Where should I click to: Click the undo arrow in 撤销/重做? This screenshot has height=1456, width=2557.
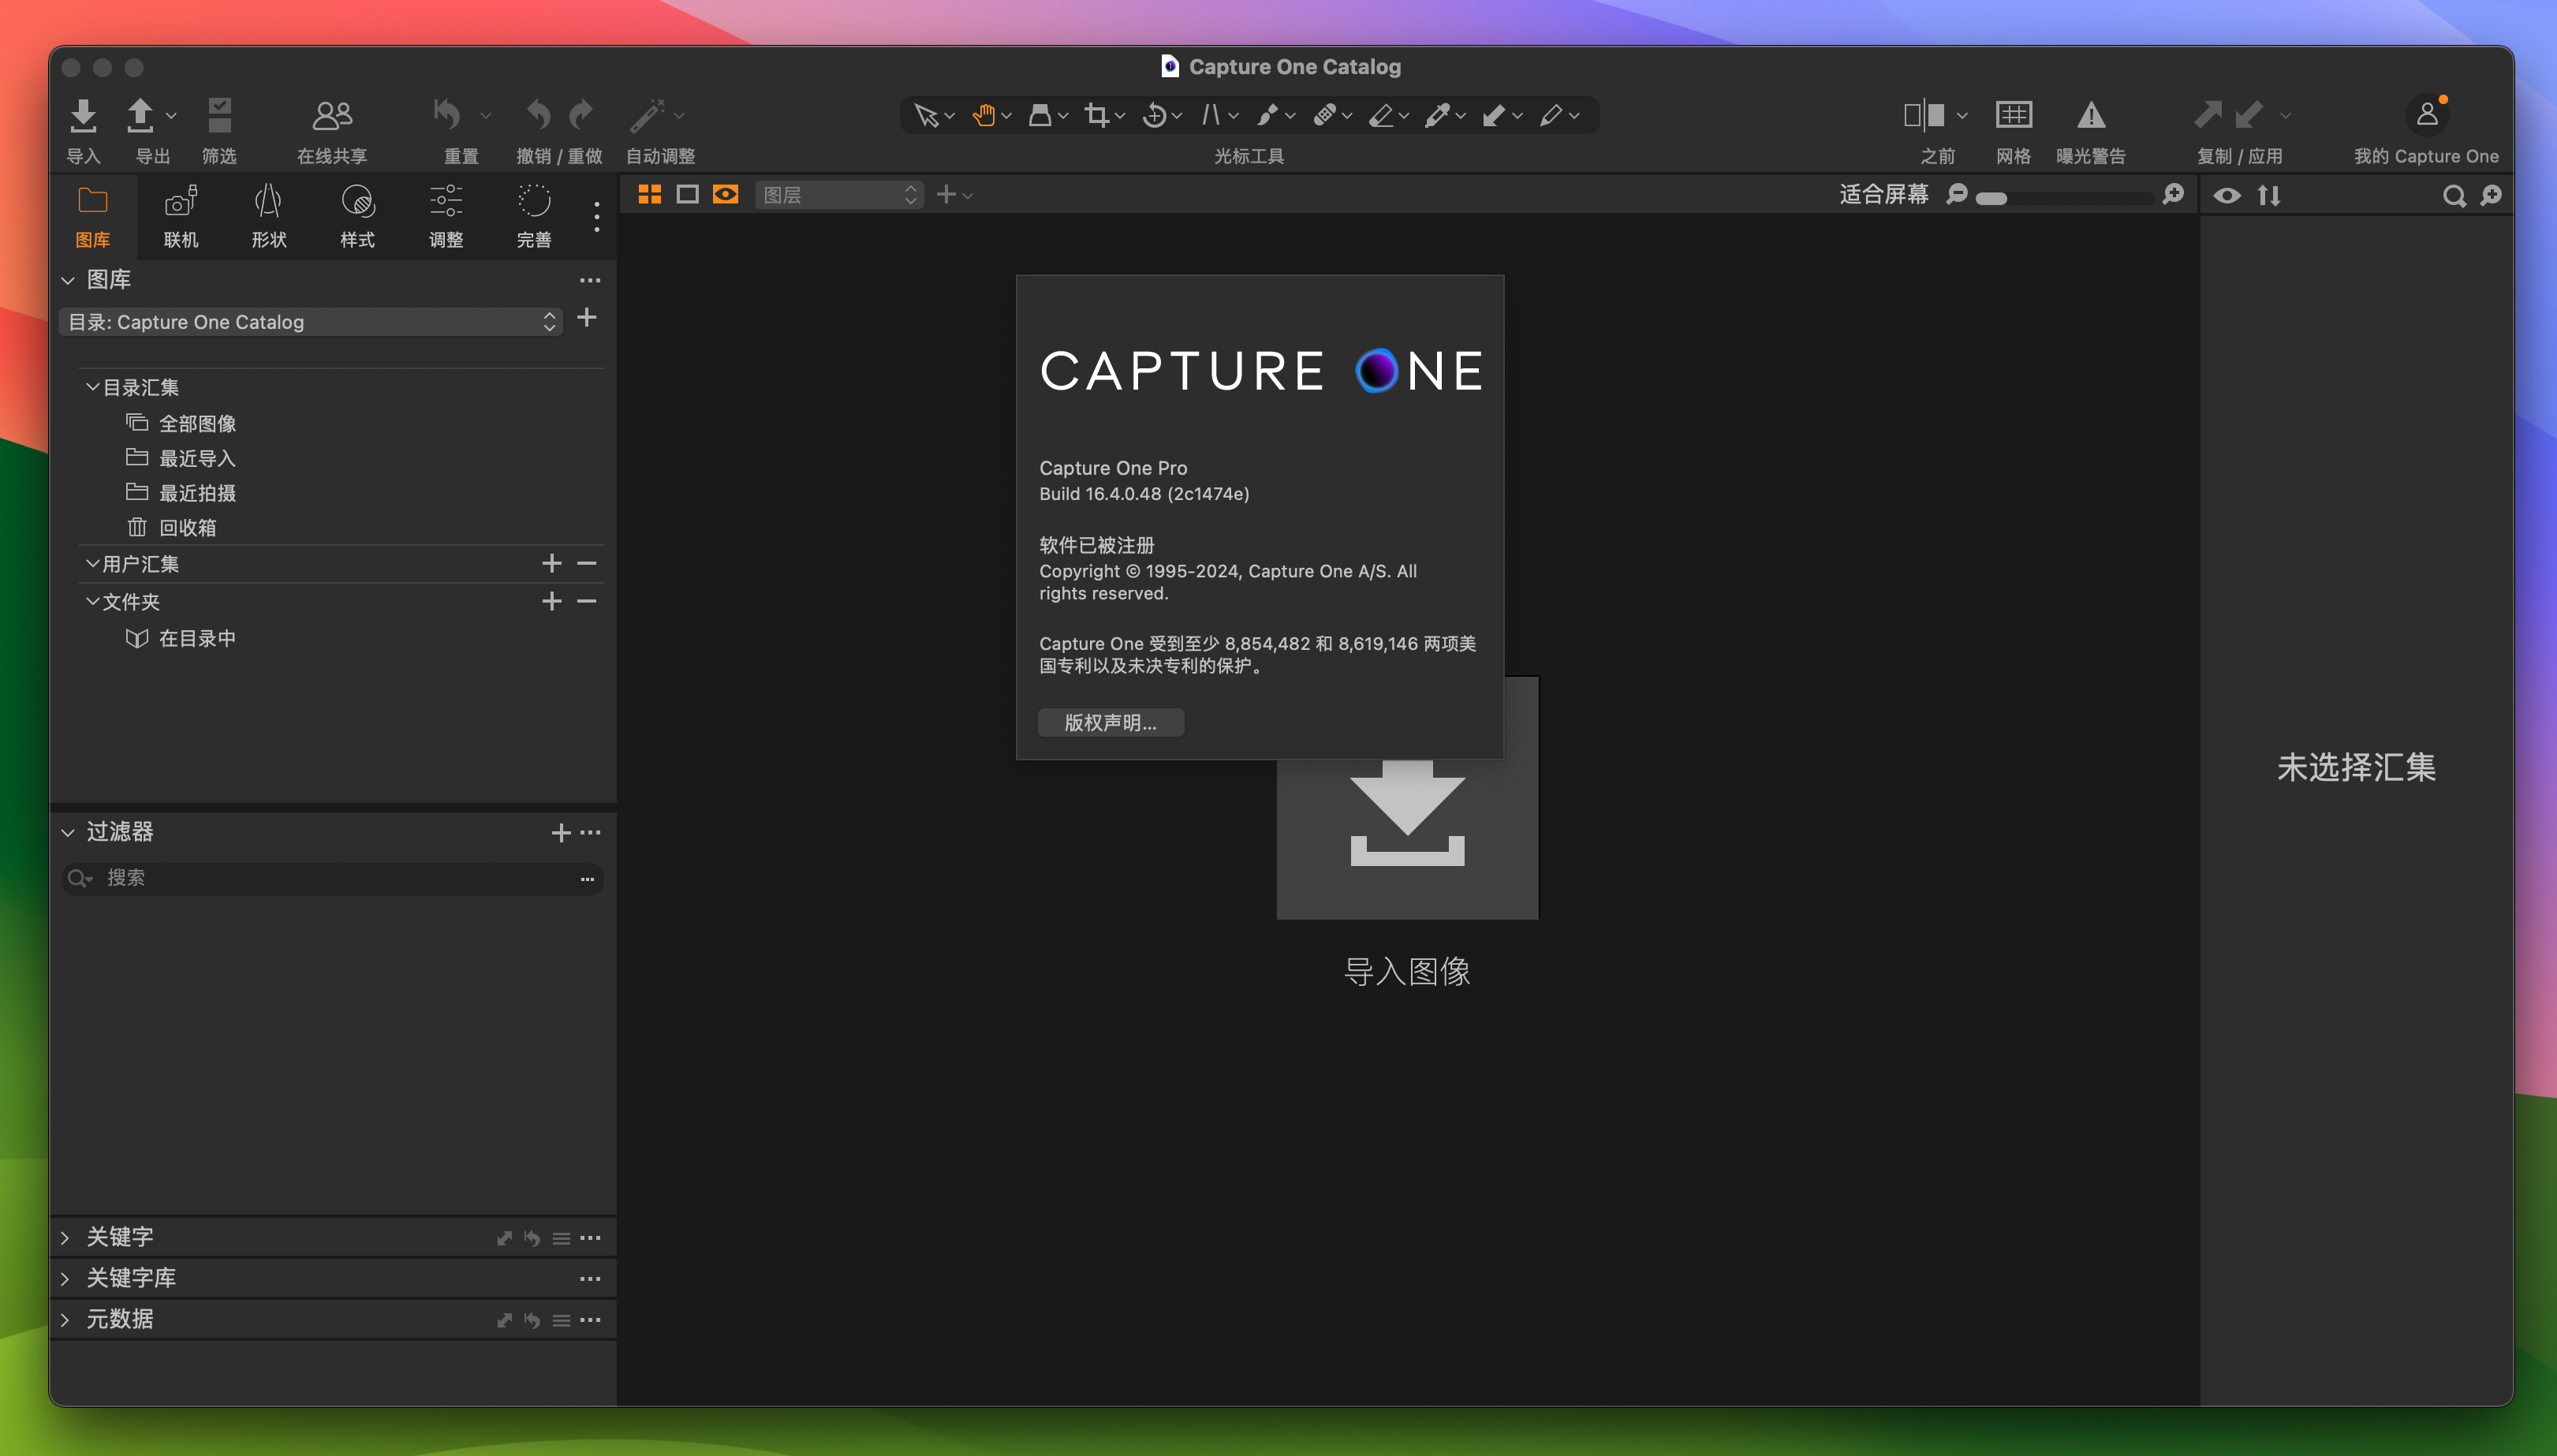[x=539, y=115]
